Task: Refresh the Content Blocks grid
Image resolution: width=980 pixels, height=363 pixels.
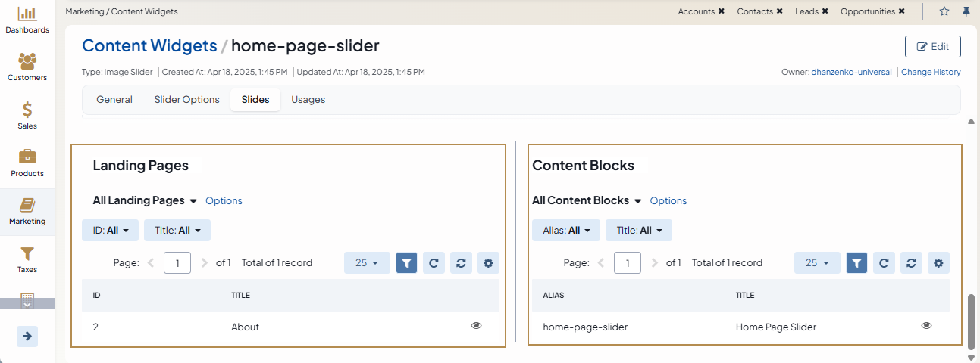Action: [884, 263]
